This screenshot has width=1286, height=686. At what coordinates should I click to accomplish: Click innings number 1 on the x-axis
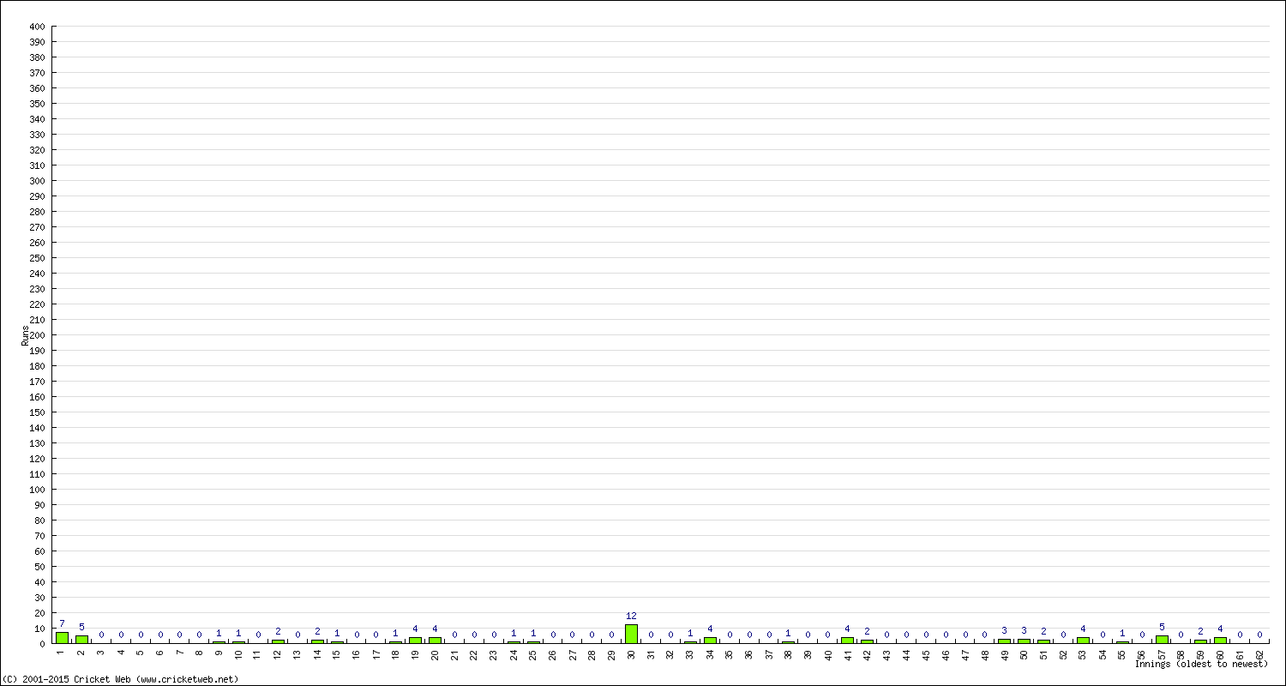click(62, 653)
